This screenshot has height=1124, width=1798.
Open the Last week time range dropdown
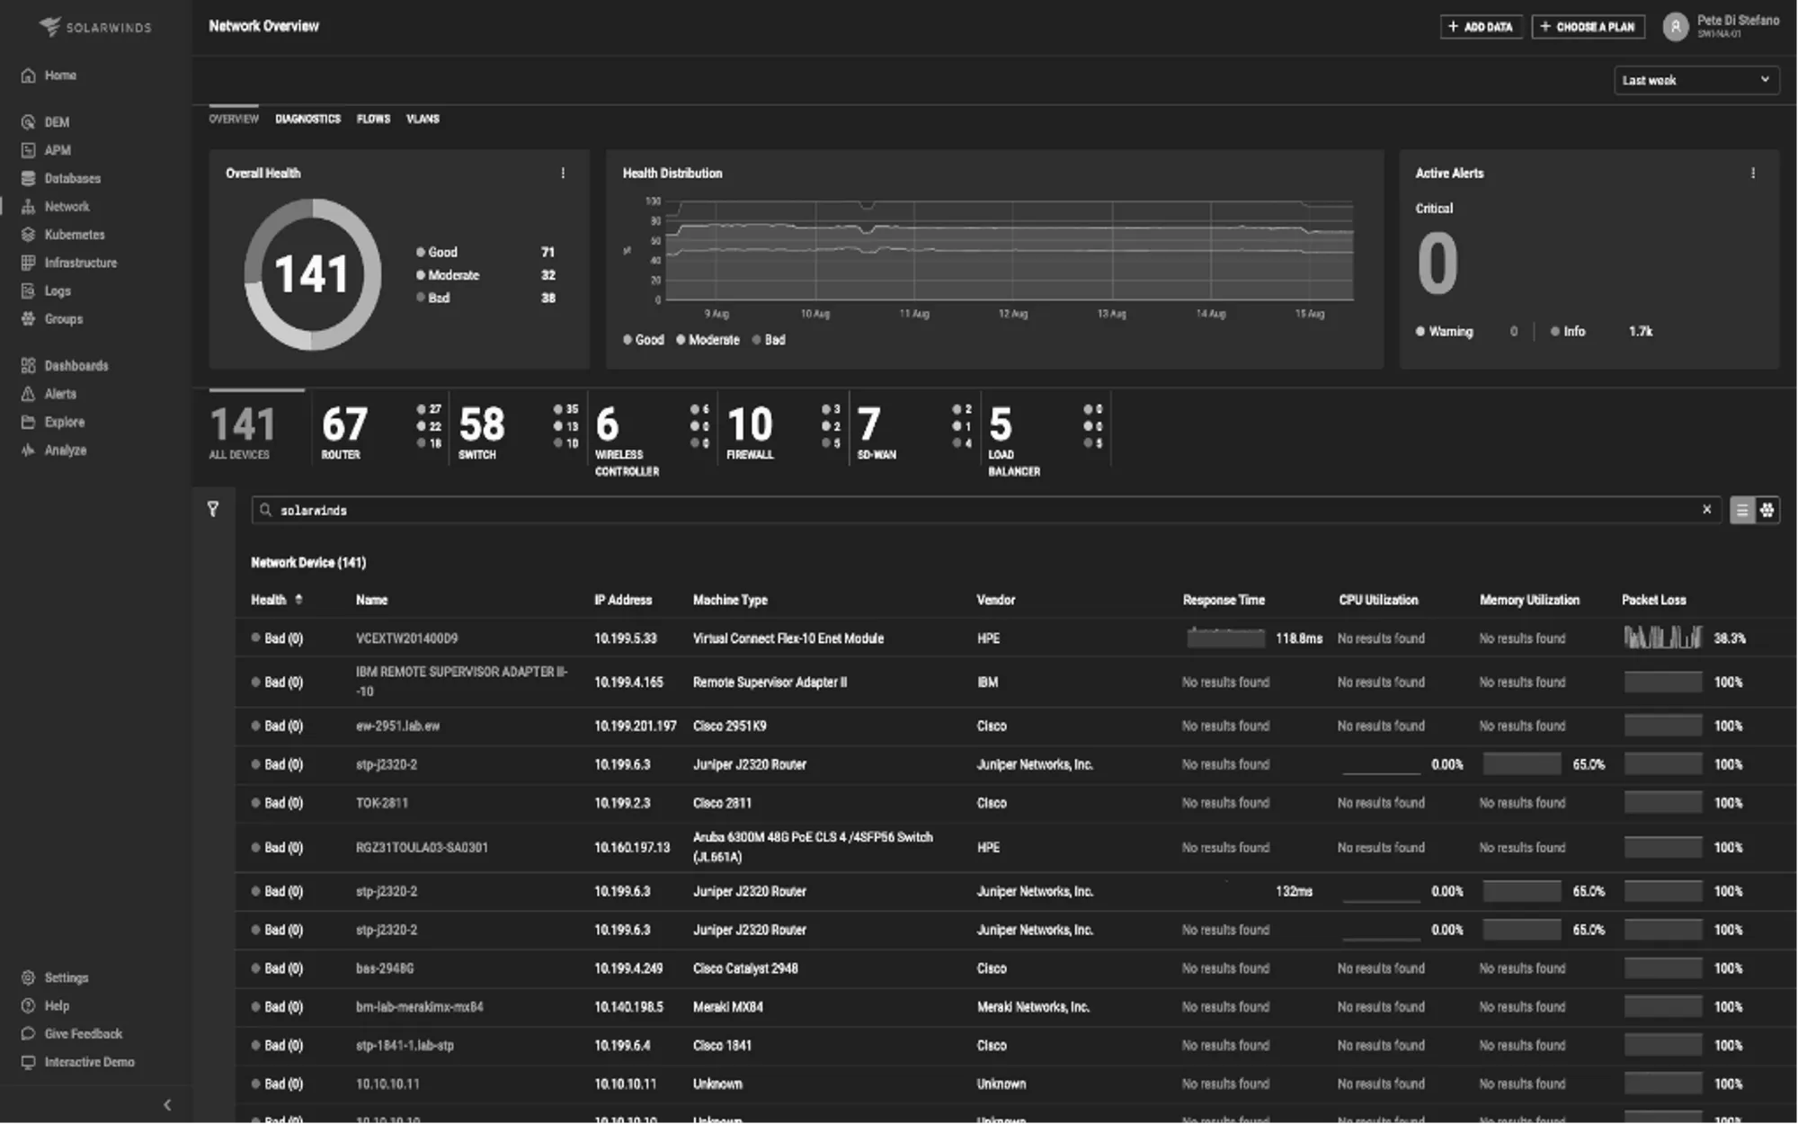1696,80
